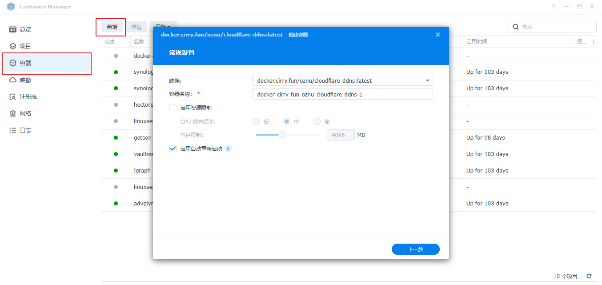Click the Add (新增) toolbar button
The height and width of the screenshot is (285, 602).
coord(112,27)
